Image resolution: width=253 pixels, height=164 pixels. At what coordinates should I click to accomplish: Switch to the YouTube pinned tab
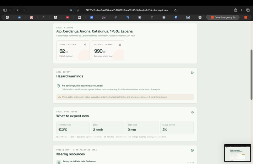(67, 18)
